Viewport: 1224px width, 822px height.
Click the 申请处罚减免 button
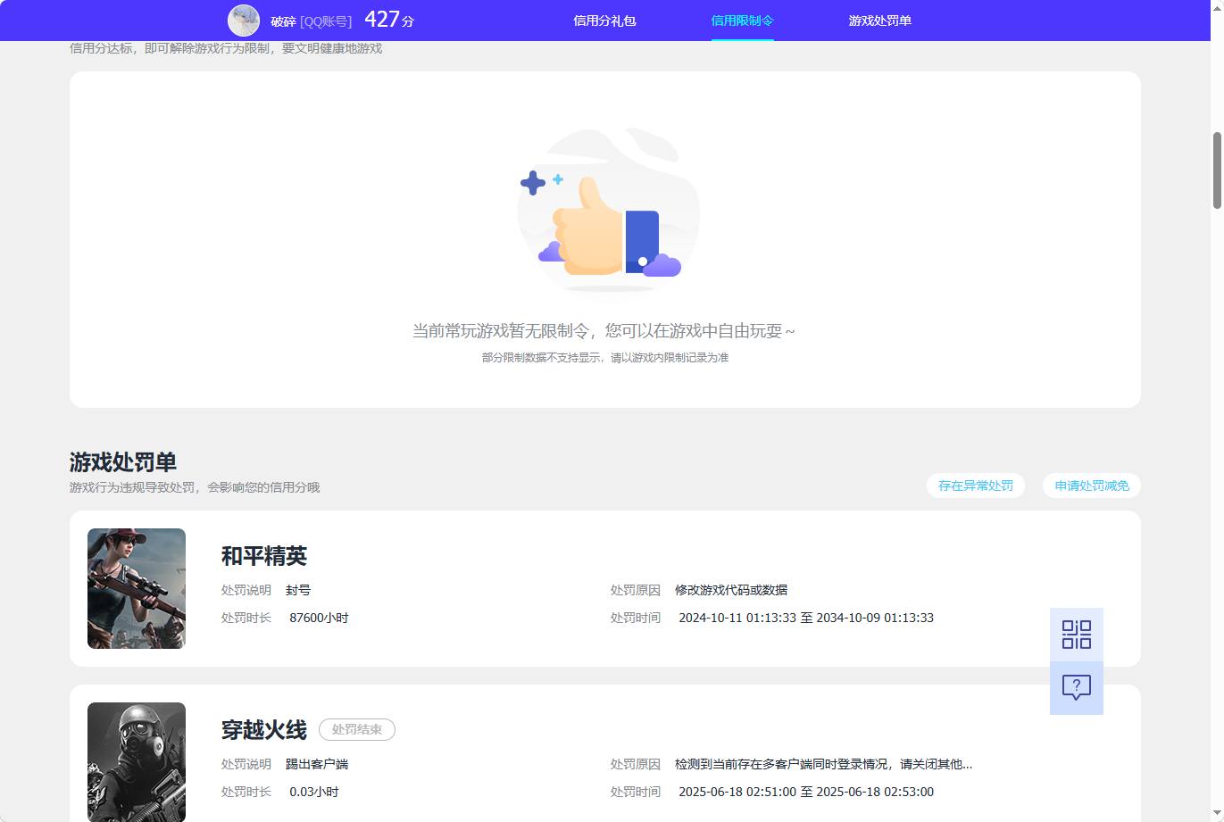tap(1092, 486)
